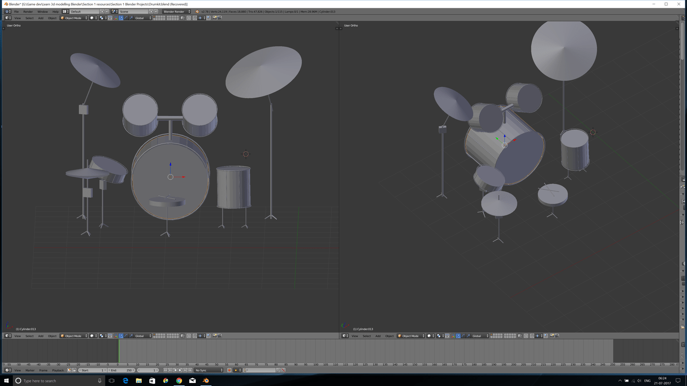Click the Marker menu in the timeline
Image resolution: width=687 pixels, height=386 pixels.
click(30, 370)
